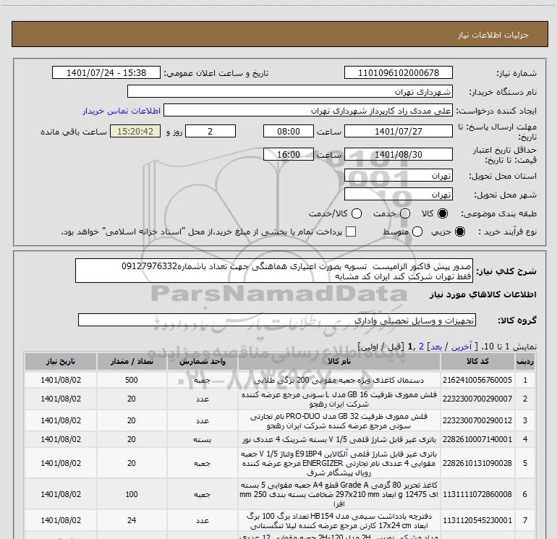Click unit بسته in row 4
The height and width of the screenshot is (539, 557).
(202, 439)
